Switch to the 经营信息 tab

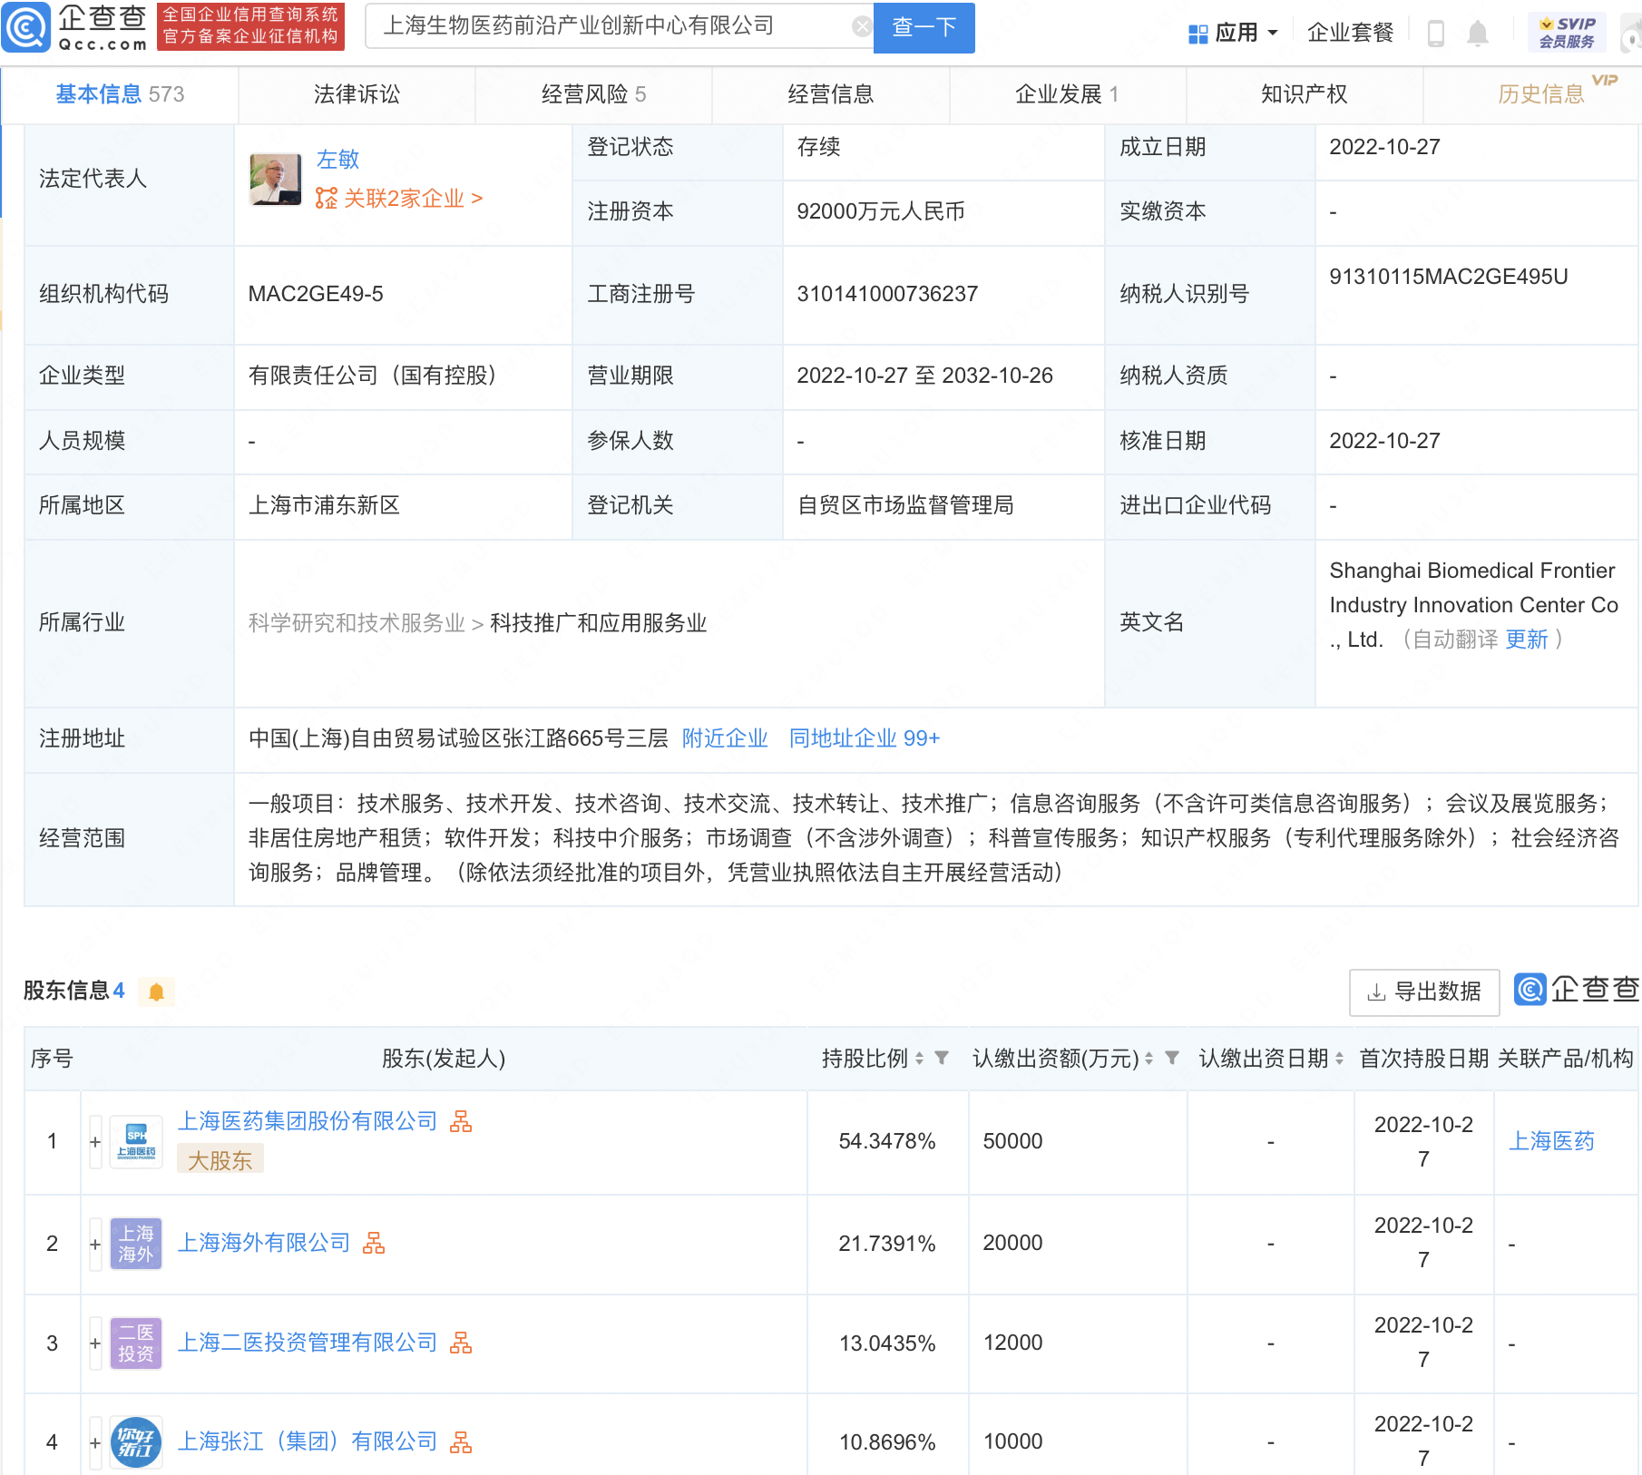click(830, 94)
